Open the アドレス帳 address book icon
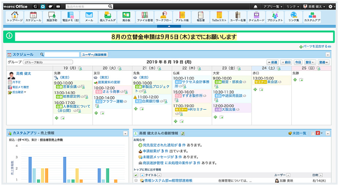This screenshot has width=339, height=185. click(x=182, y=17)
